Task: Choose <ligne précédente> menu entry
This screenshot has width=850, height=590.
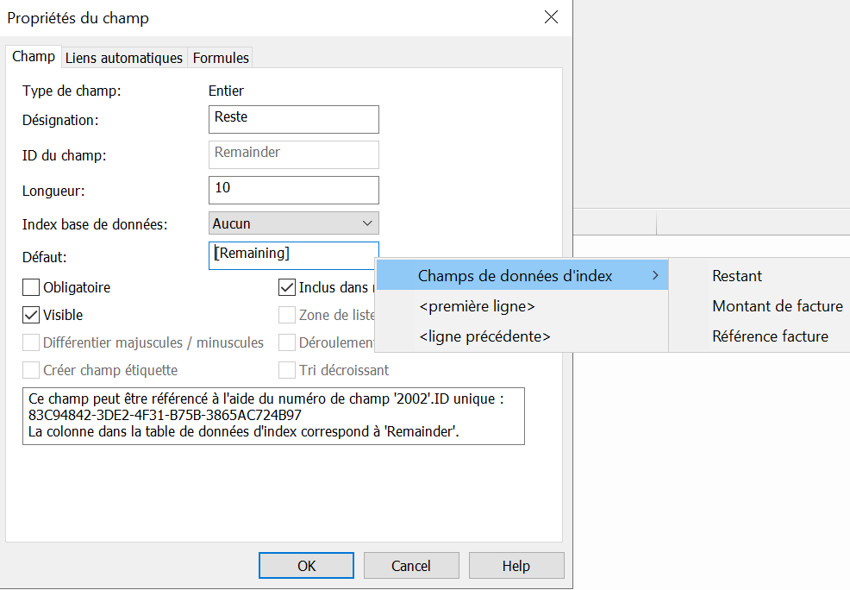Action: pyautogui.click(x=484, y=336)
